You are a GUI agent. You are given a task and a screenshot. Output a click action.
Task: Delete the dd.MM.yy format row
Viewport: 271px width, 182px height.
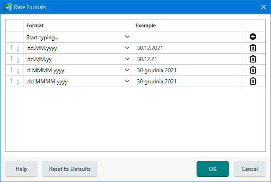[253, 59]
